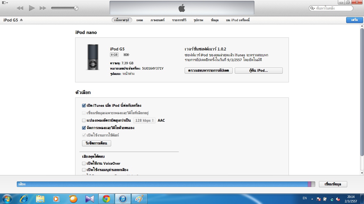Open Internet Explorer from the taskbar

pos(24,199)
